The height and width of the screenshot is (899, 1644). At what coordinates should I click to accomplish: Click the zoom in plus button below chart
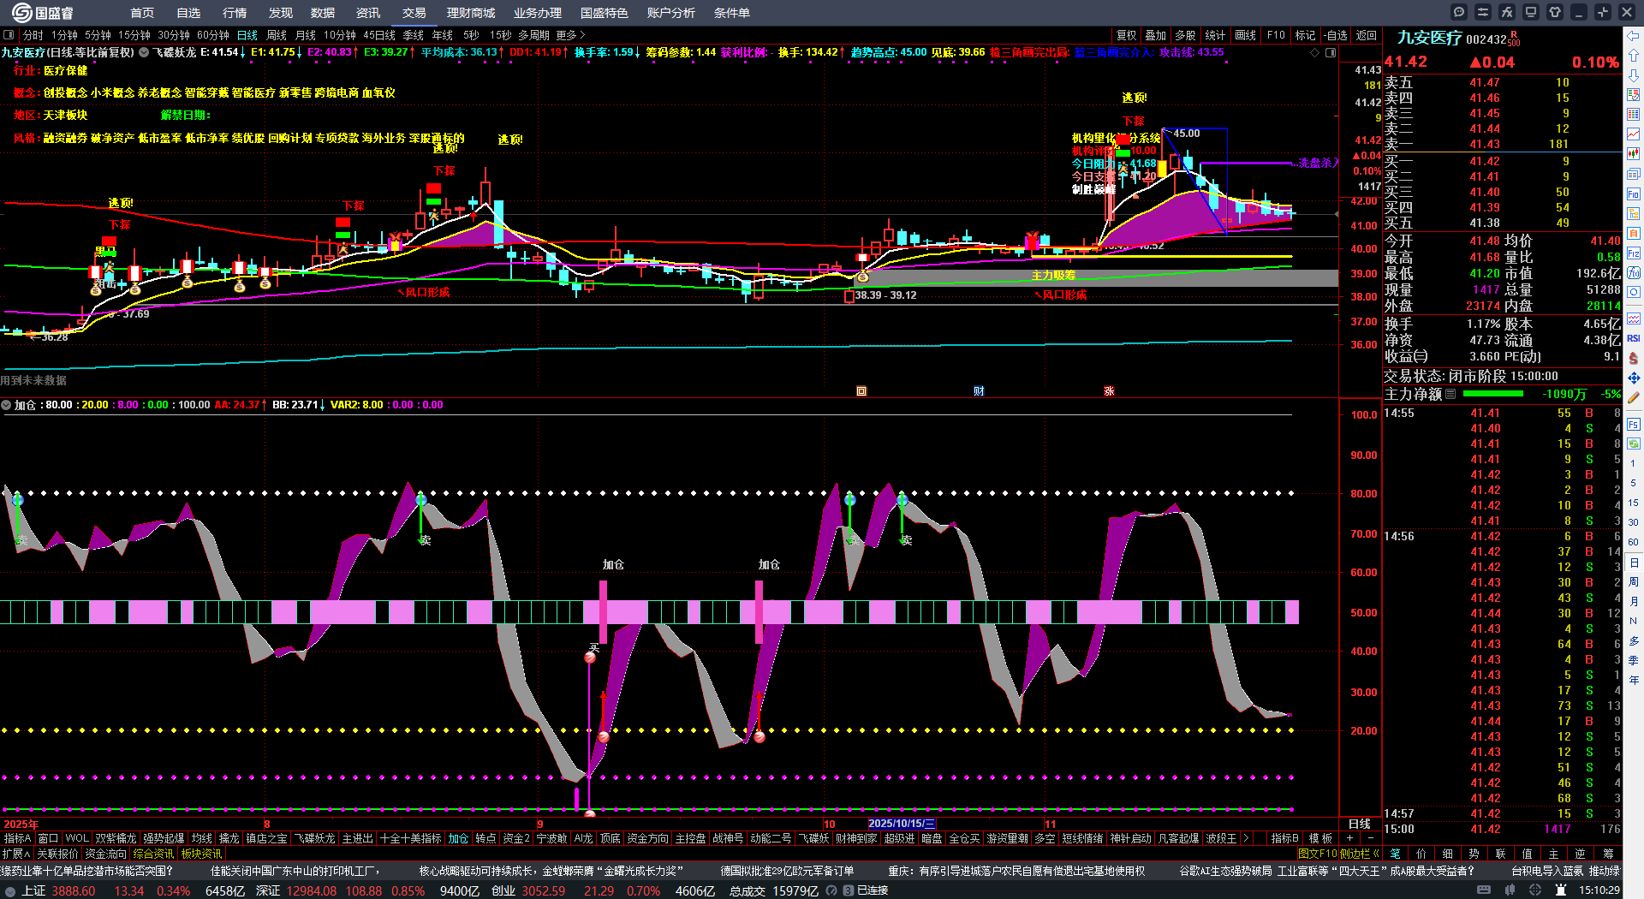[x=1349, y=838]
